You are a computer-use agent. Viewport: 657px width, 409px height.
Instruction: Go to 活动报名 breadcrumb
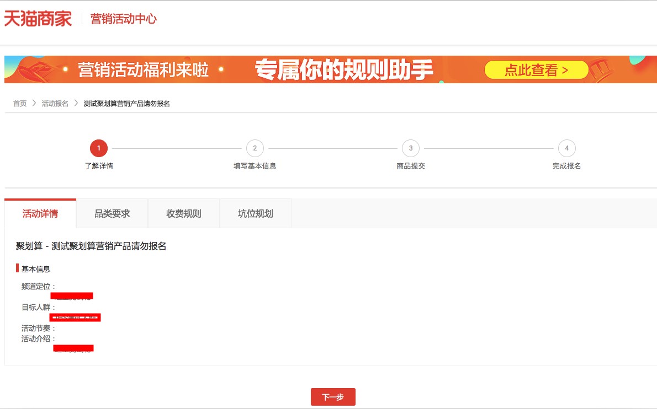55,103
